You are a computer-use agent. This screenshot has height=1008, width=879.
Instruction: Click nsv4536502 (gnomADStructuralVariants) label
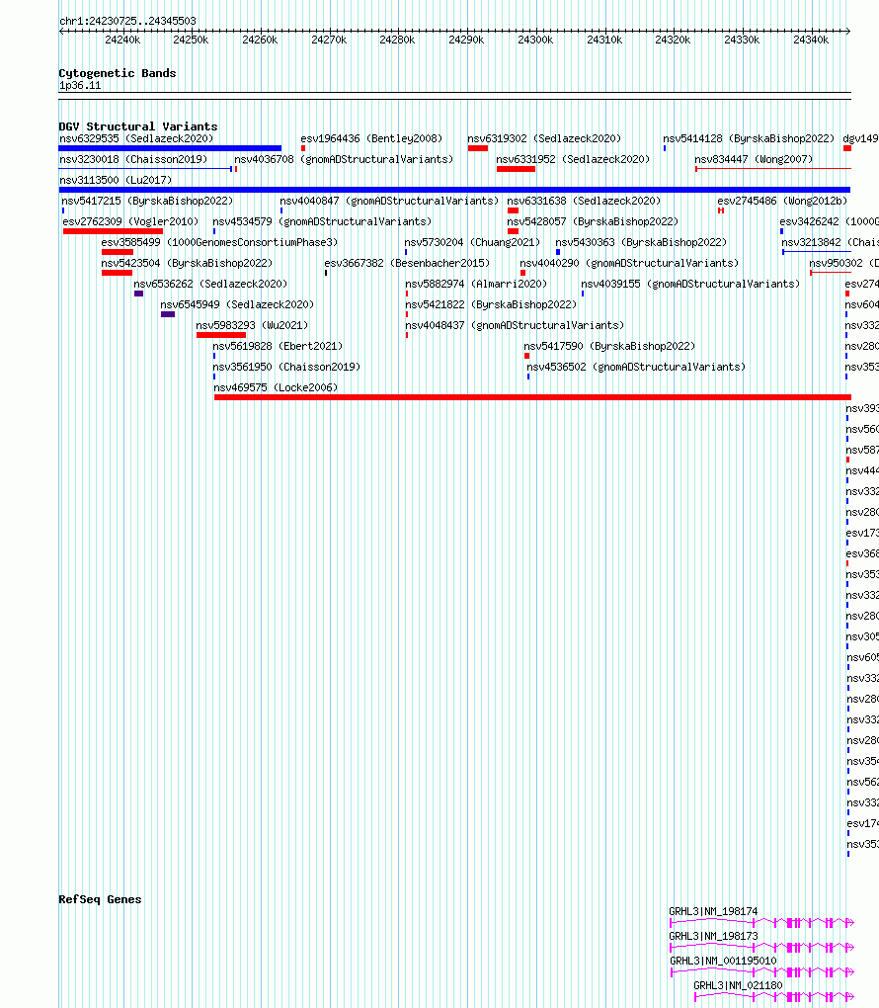pyautogui.click(x=636, y=367)
